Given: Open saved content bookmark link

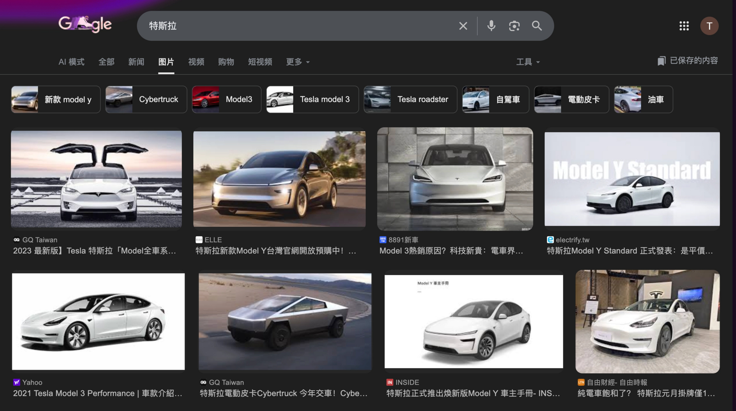Looking at the screenshot, I should (688, 61).
